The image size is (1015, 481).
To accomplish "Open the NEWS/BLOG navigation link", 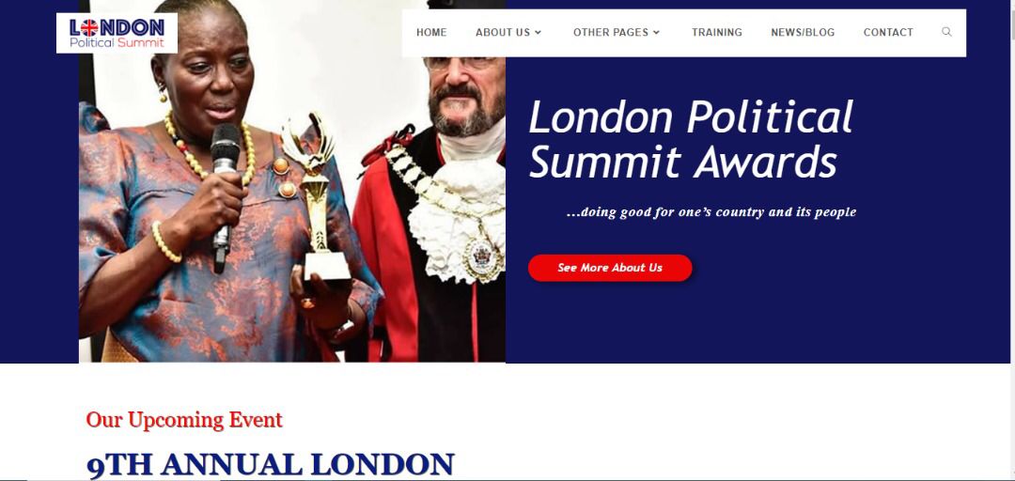I will [x=803, y=32].
